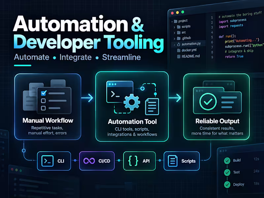Click the Scripts pill button
Screen dimensions: 264x198
182,161
